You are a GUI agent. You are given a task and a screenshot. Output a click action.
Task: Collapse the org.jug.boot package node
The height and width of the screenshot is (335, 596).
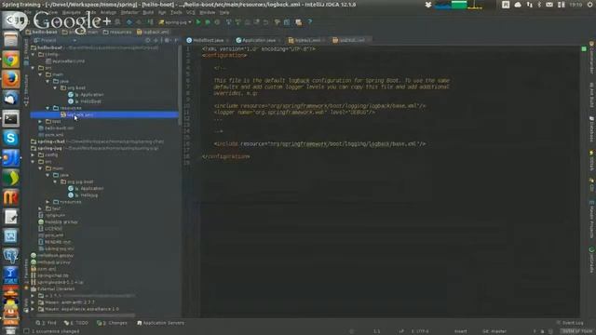tap(55, 182)
